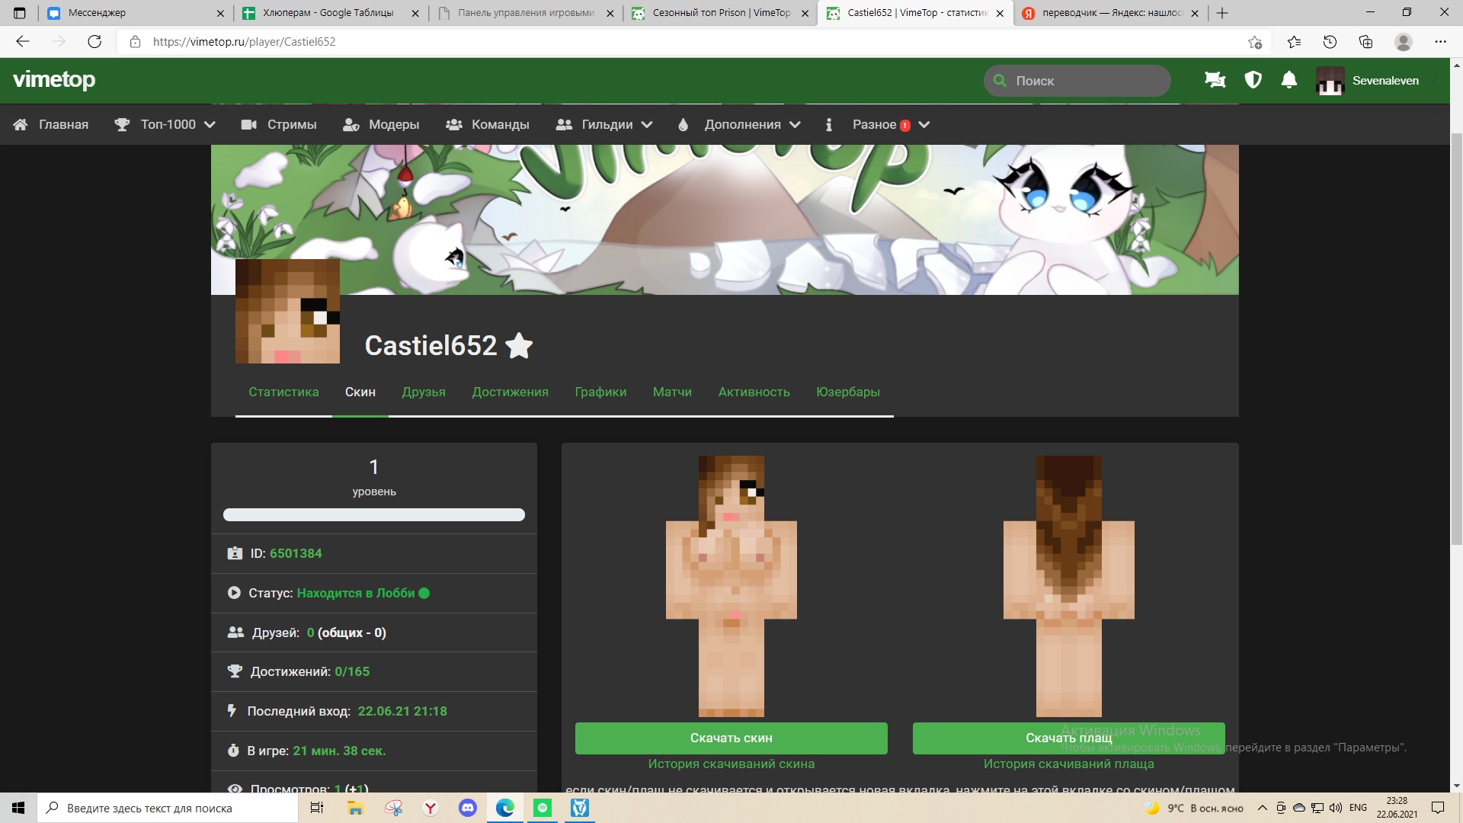Click the page vertical scrollbar
1463x823 pixels.
coord(1456,339)
